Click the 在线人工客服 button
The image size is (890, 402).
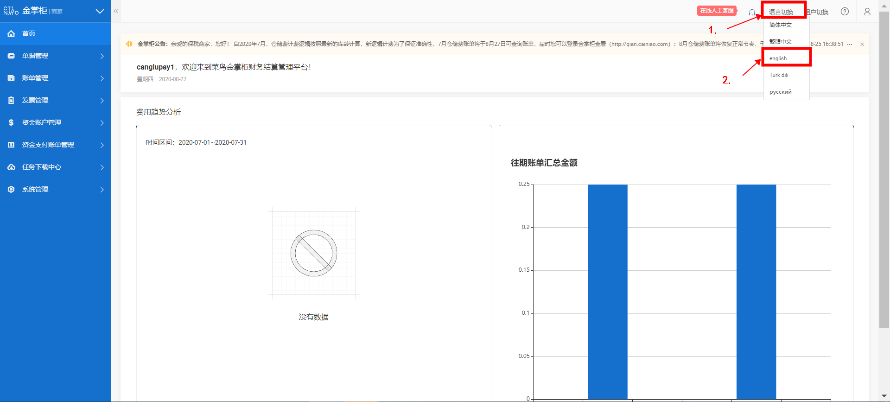point(717,11)
